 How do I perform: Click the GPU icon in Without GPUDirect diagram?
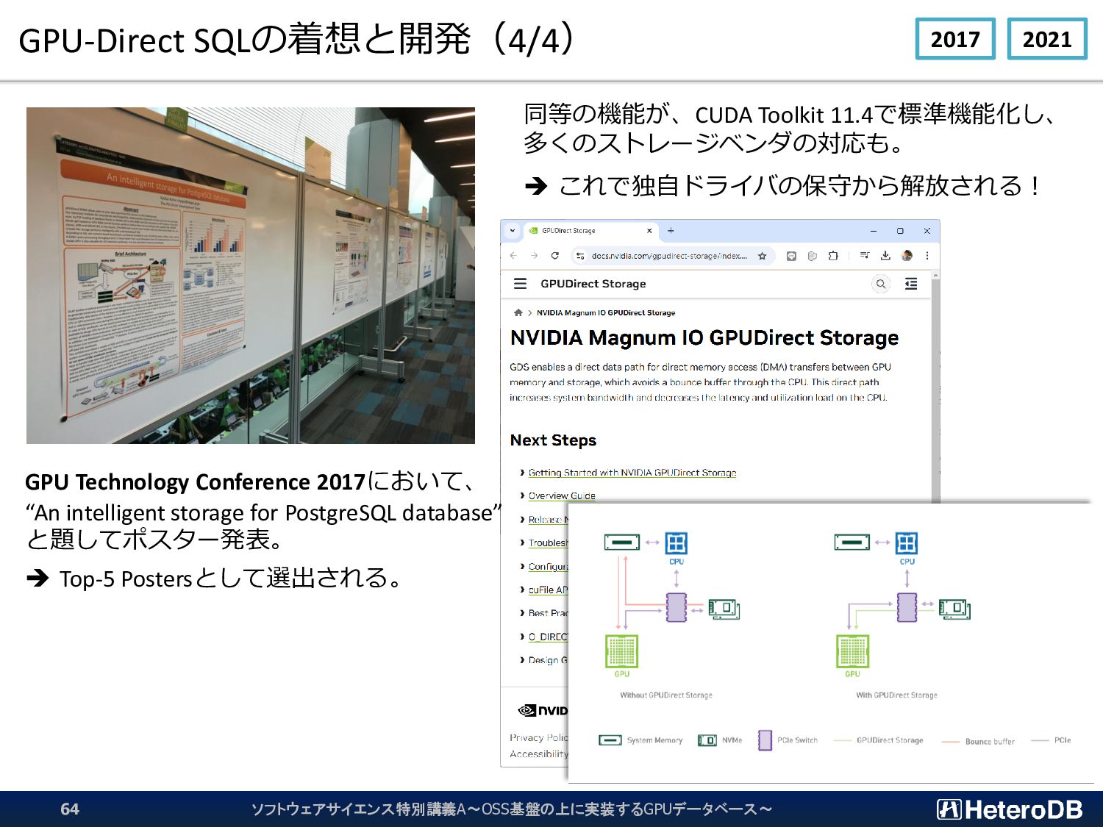[621, 651]
